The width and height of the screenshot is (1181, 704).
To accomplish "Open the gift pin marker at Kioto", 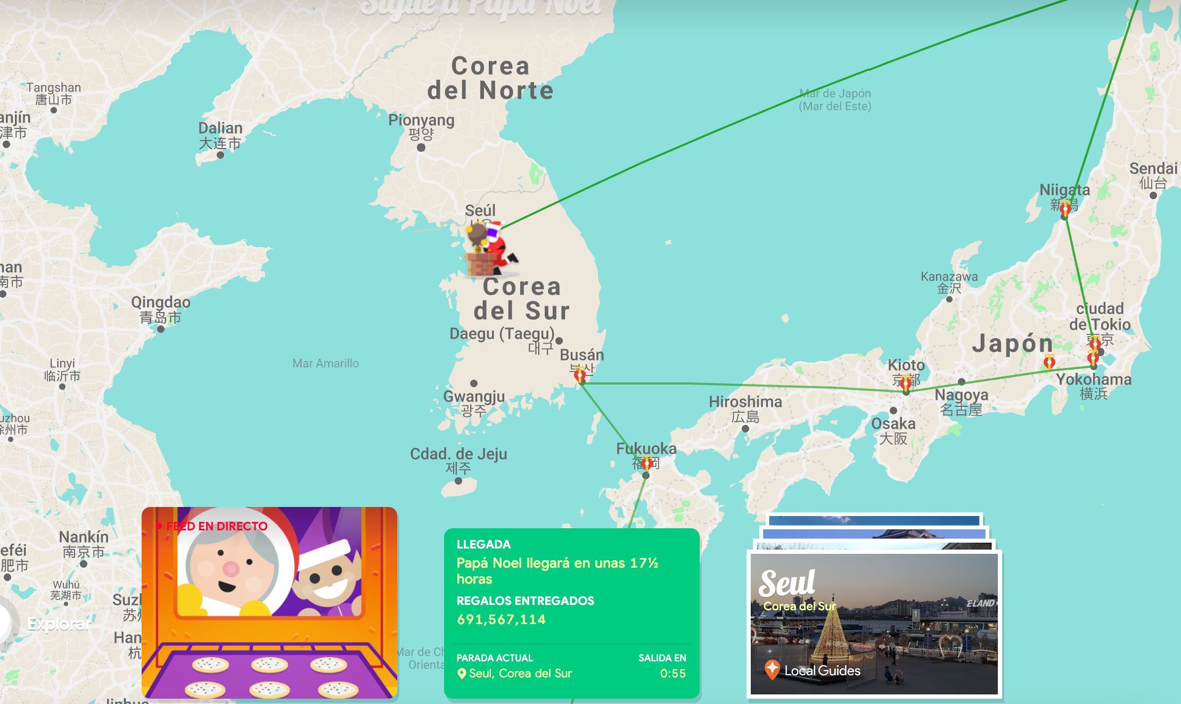I will [x=906, y=383].
